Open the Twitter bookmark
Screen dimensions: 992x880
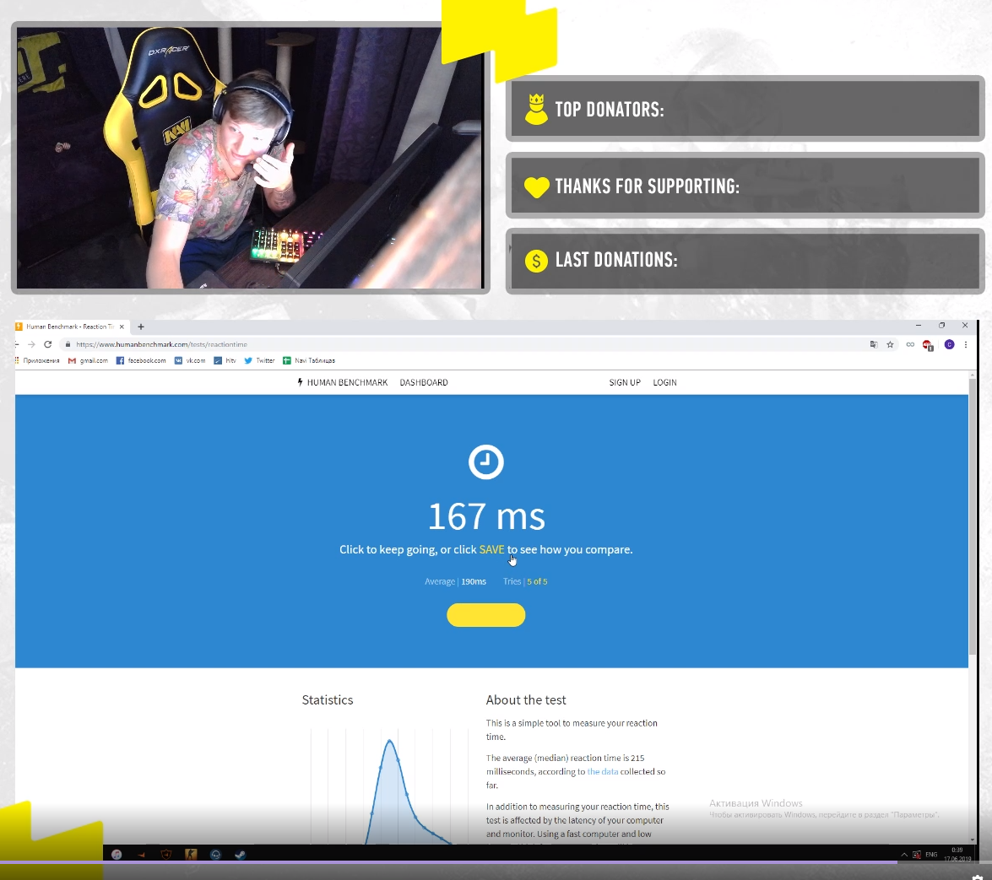(259, 360)
